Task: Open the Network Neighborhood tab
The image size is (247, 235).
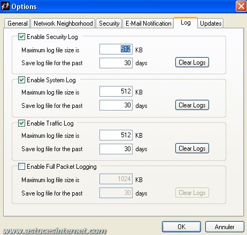Action: [x=63, y=23]
